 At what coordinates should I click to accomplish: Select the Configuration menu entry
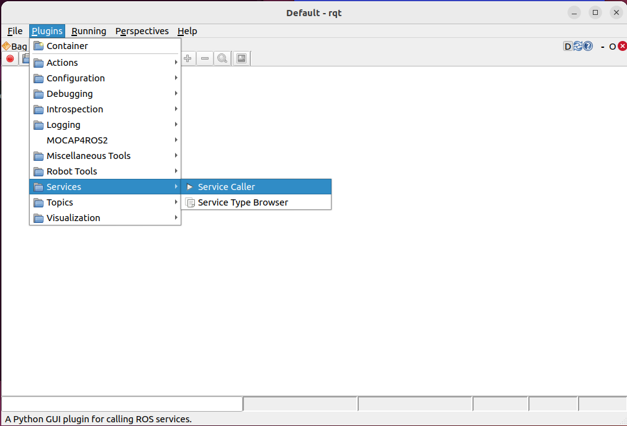tap(105, 78)
